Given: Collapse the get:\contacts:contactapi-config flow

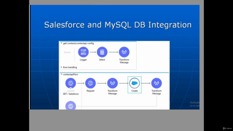Looking at the screenshot, I should click(62, 43).
